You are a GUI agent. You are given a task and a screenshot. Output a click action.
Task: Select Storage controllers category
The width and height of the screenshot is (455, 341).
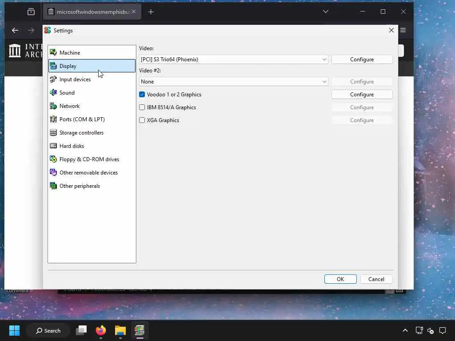(x=92, y=132)
